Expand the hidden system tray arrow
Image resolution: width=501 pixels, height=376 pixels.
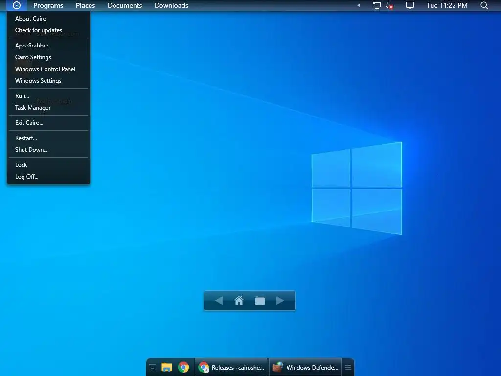[x=359, y=5]
